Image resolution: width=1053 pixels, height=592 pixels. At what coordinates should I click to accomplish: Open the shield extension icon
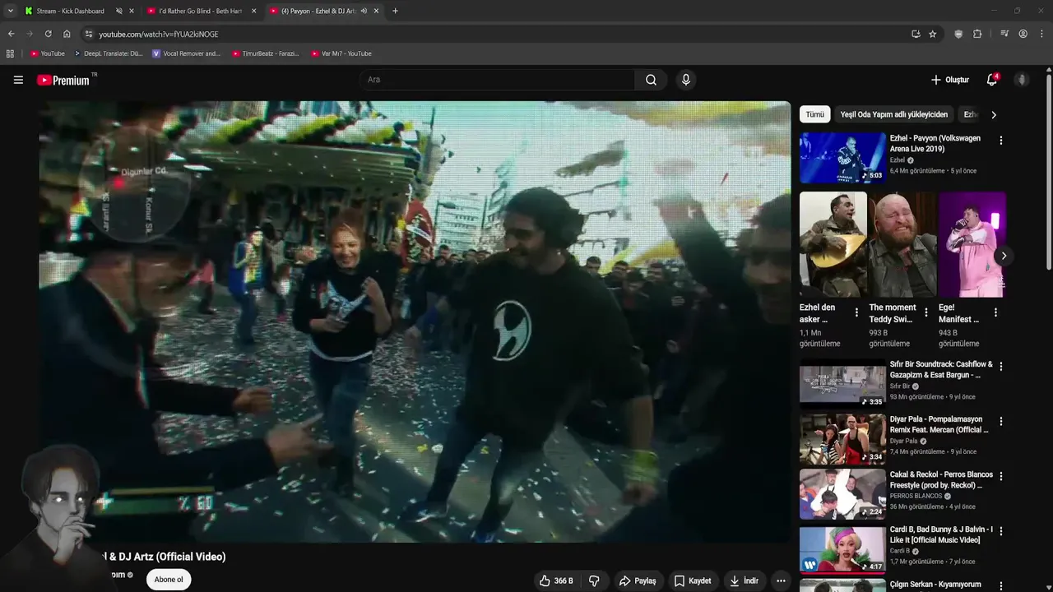[x=958, y=34]
